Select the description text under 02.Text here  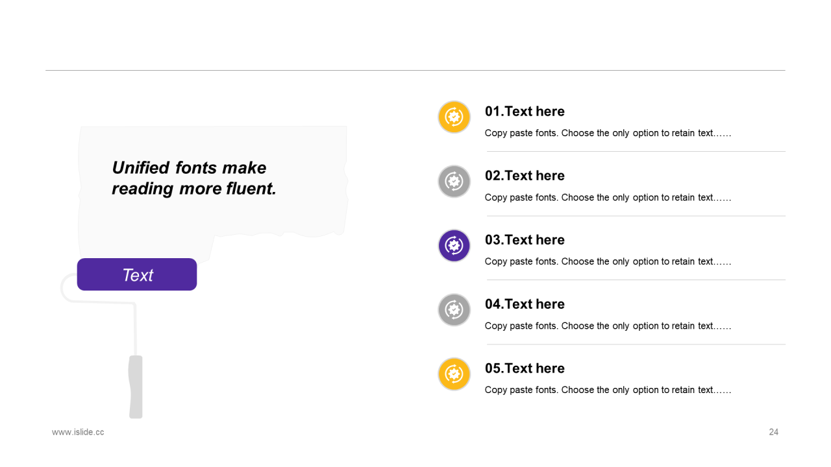click(608, 197)
